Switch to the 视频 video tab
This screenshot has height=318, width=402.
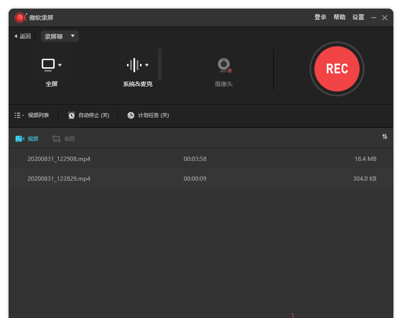27,139
